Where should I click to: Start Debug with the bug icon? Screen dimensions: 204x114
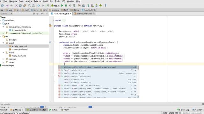point(66,6)
